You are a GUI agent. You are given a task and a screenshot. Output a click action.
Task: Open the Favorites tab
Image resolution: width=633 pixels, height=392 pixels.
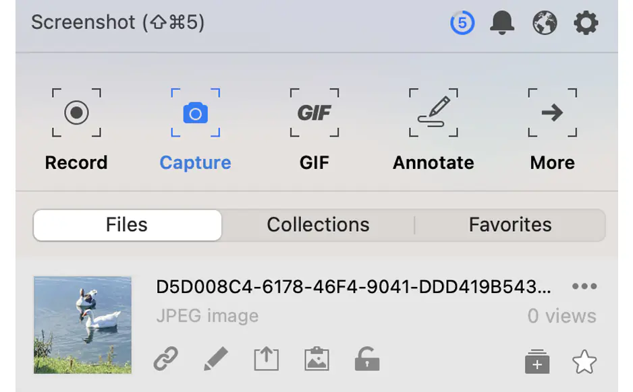510,225
